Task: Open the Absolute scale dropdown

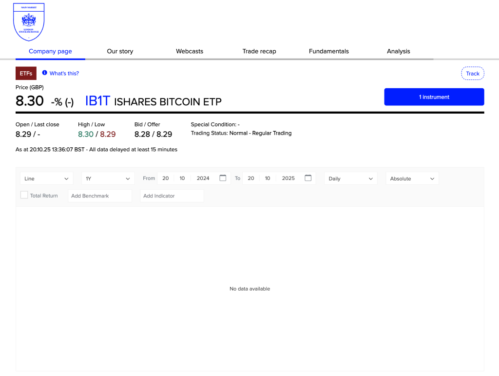Action: pyautogui.click(x=412, y=178)
